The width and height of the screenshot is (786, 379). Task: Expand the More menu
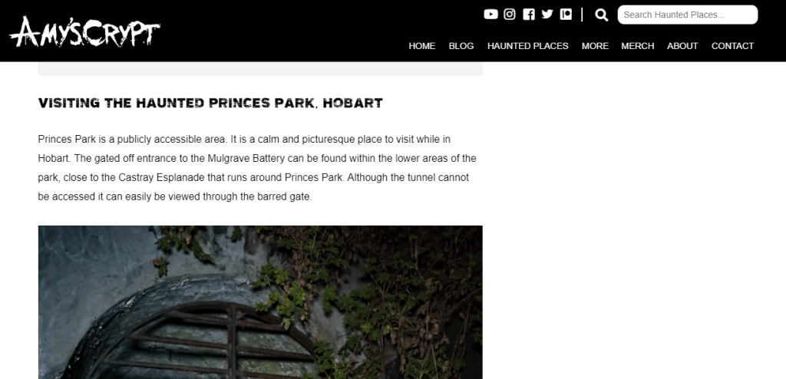tap(595, 46)
